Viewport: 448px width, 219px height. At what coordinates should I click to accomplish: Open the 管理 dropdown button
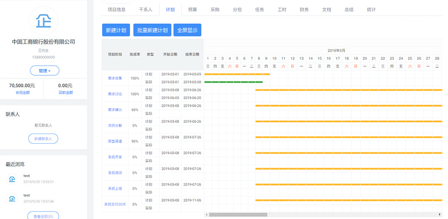43,70
